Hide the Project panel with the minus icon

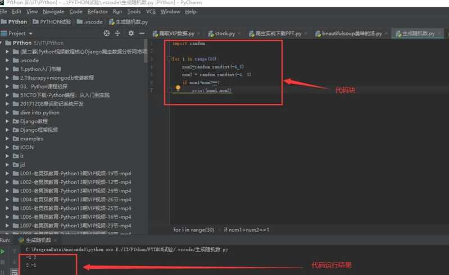click(142, 33)
